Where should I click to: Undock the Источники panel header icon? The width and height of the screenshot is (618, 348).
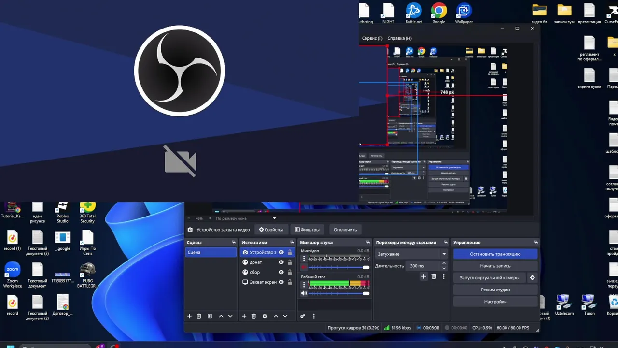click(292, 243)
